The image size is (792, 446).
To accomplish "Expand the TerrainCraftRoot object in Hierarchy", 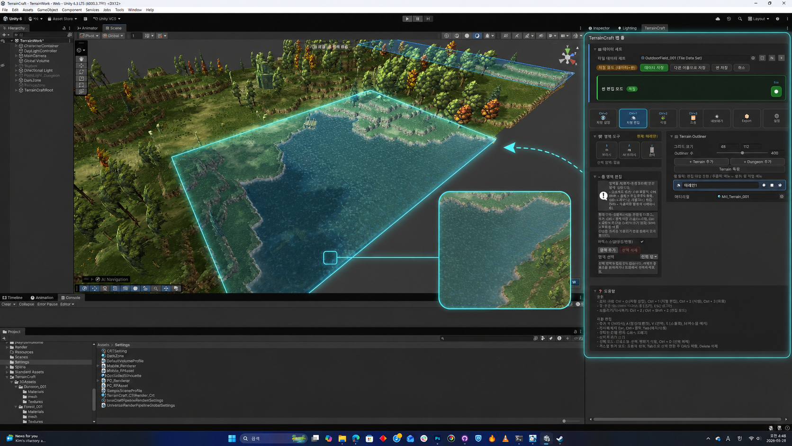I will click(17, 90).
